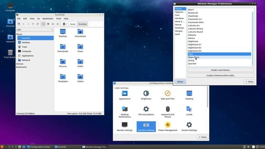Switch to Appearance section in Window Manager Preferences
The width and height of the screenshot is (265, 149).
pyautogui.click(x=181, y=12)
